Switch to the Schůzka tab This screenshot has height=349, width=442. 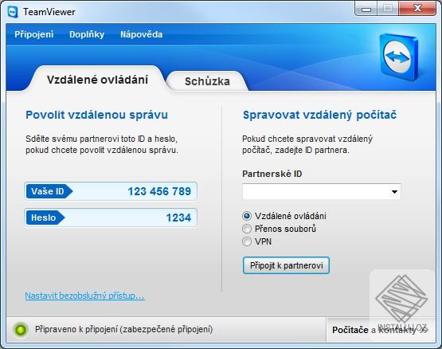pyautogui.click(x=207, y=81)
